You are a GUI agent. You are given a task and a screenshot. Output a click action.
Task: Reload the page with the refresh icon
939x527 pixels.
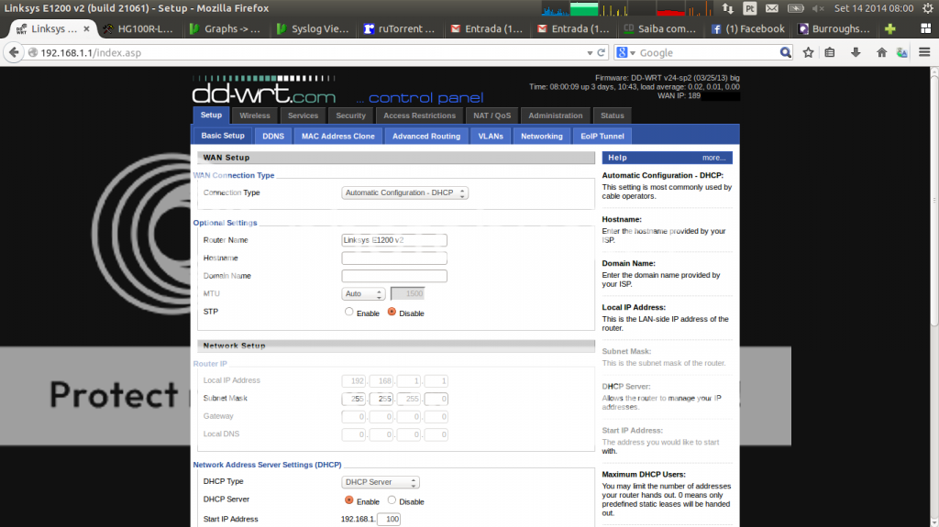click(602, 53)
